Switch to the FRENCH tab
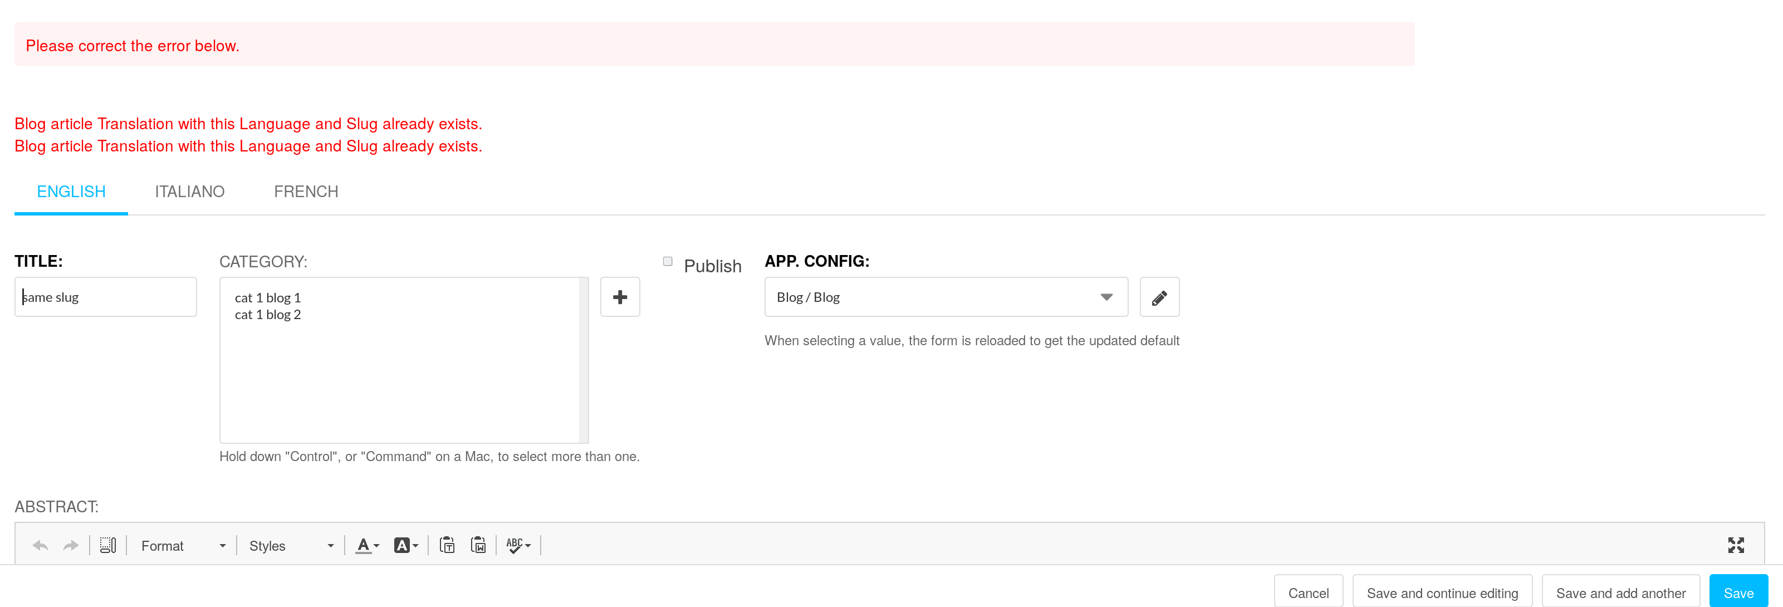Image resolution: width=1783 pixels, height=607 pixels. coord(306,191)
